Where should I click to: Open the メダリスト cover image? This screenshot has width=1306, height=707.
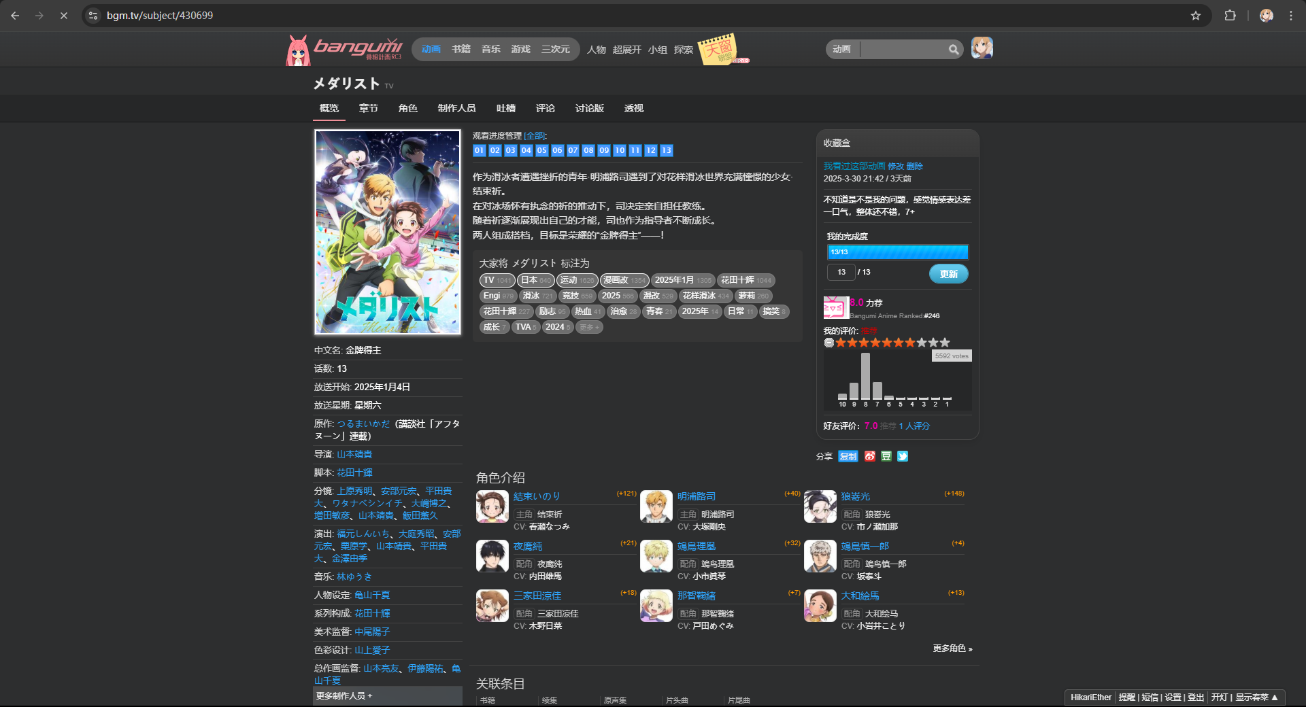click(388, 232)
